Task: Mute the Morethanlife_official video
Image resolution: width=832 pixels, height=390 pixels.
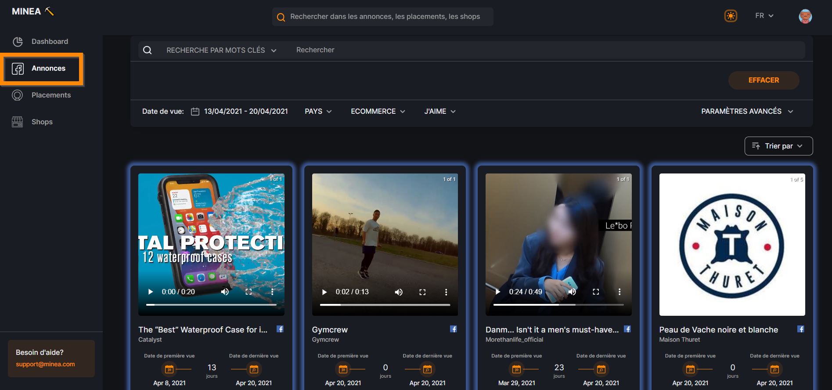Action: point(572,292)
